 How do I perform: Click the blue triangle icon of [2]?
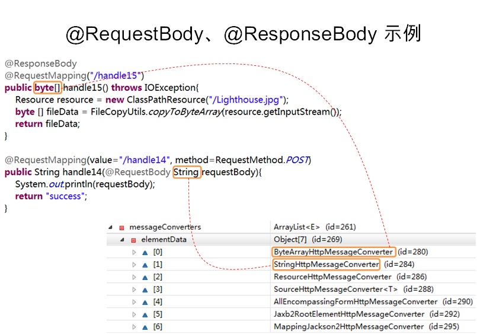(x=145, y=278)
